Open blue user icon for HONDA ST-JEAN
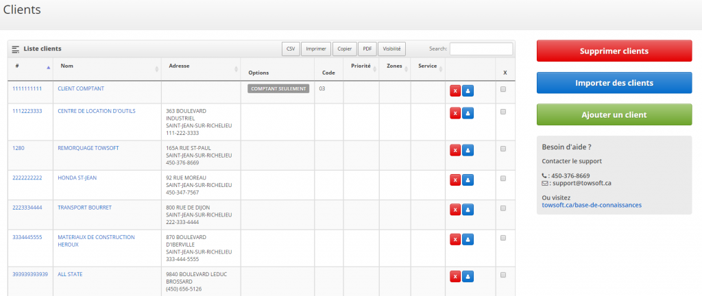Image resolution: width=702 pixels, height=296 pixels. 468,180
